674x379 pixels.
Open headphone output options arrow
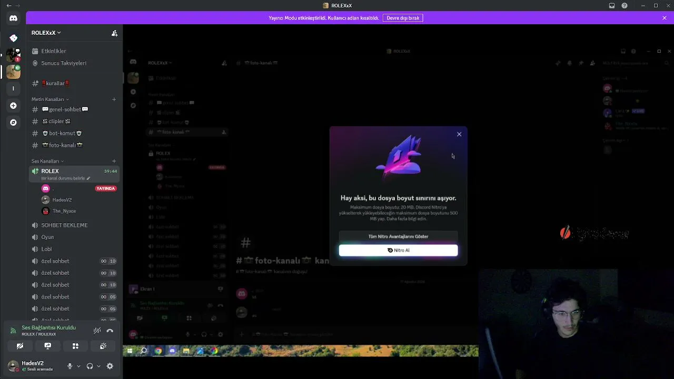tap(98, 366)
